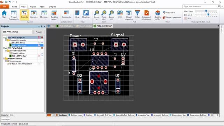Click the current layer orange color swatch
The width and height of the screenshot is (224, 126).
click(x=49, y=115)
